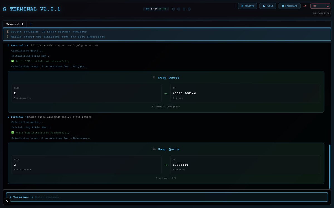The image size is (334, 208).
Task: Click Provider: lifi text
Action: [x=166, y=178]
